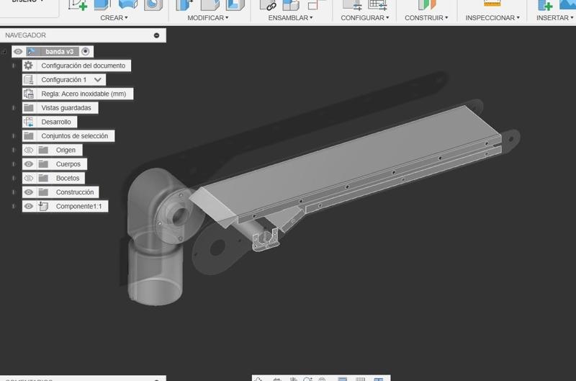Select the Hole tool in CREAR
This screenshot has width=576, height=381.
(x=153, y=5)
